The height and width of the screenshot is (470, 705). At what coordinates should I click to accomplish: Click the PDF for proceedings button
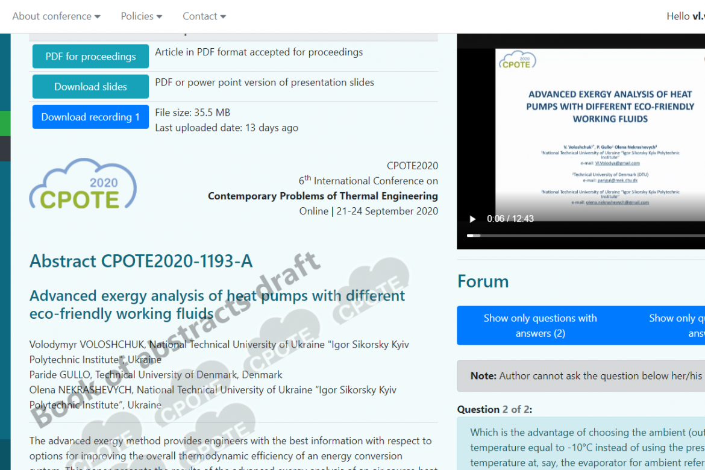[x=90, y=57]
